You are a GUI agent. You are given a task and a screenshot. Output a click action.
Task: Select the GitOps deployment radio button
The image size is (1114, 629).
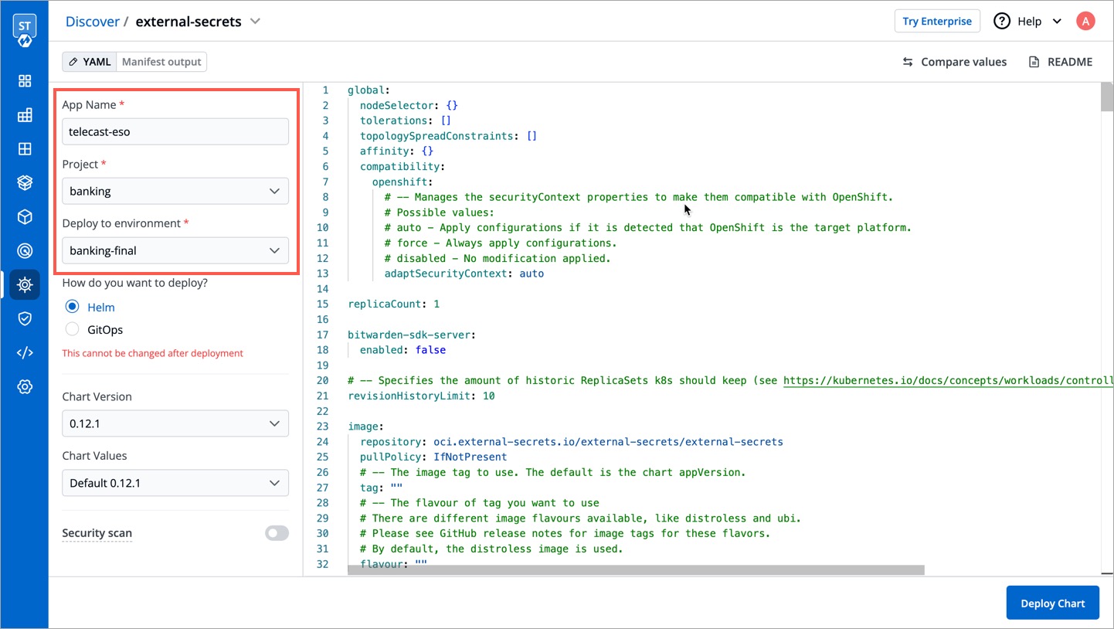[x=73, y=329]
